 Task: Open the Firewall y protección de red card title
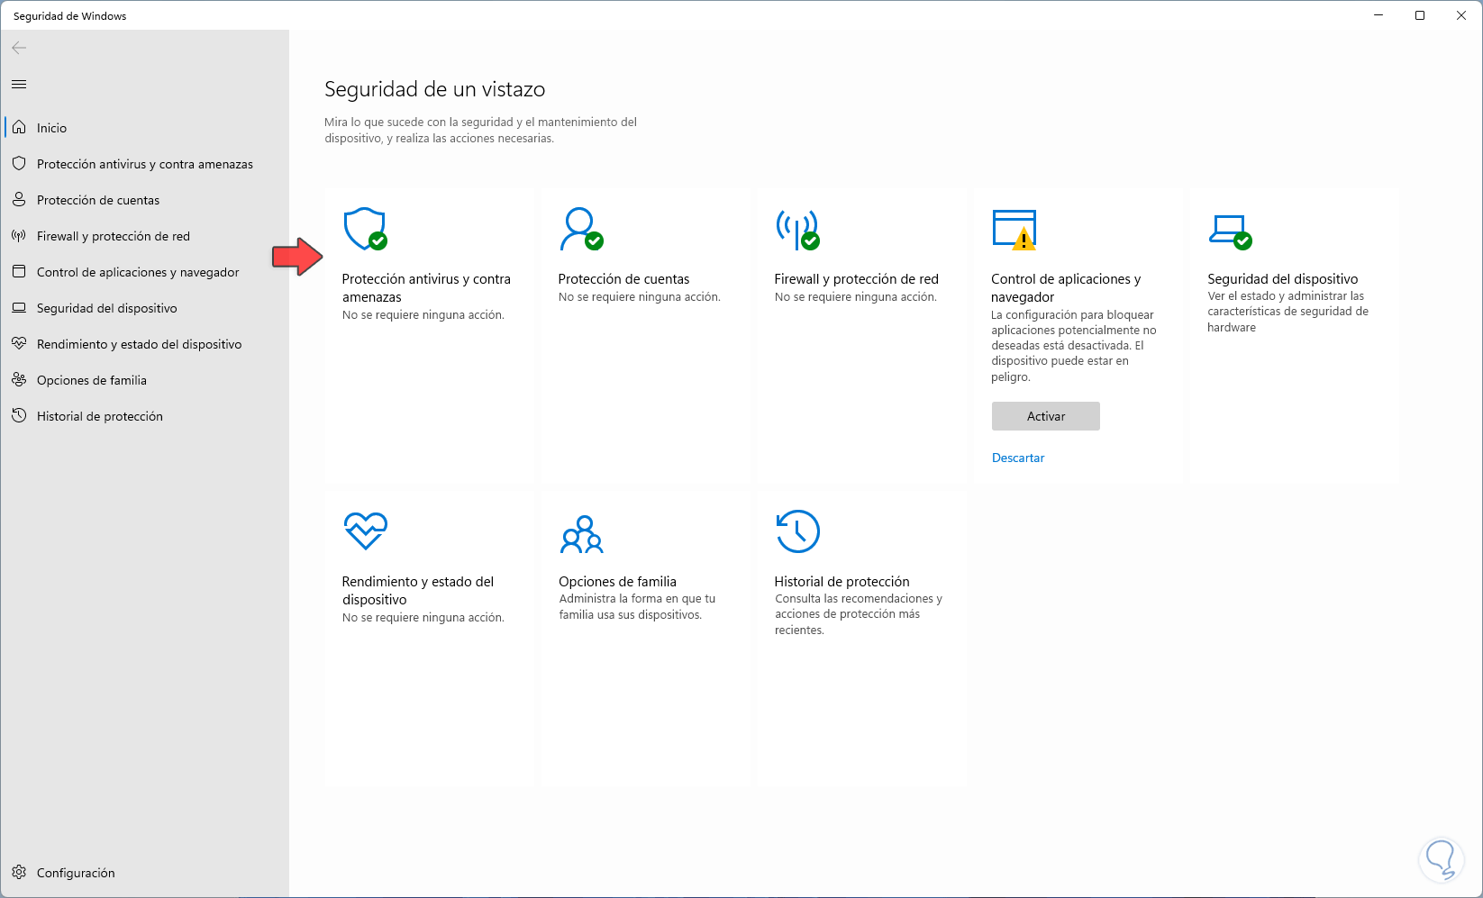pyautogui.click(x=857, y=279)
